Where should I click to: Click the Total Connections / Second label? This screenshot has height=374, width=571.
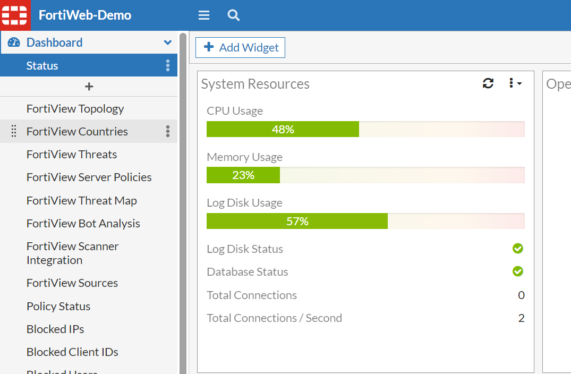click(275, 318)
